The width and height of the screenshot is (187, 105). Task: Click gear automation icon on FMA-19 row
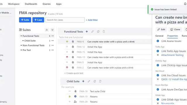(x=75, y=97)
